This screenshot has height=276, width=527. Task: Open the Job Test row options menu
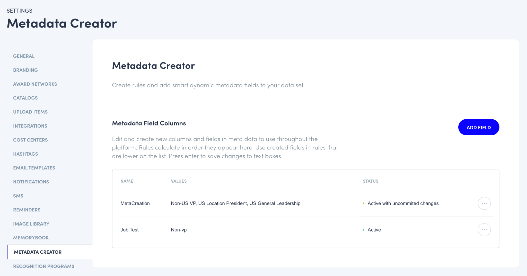(x=484, y=230)
